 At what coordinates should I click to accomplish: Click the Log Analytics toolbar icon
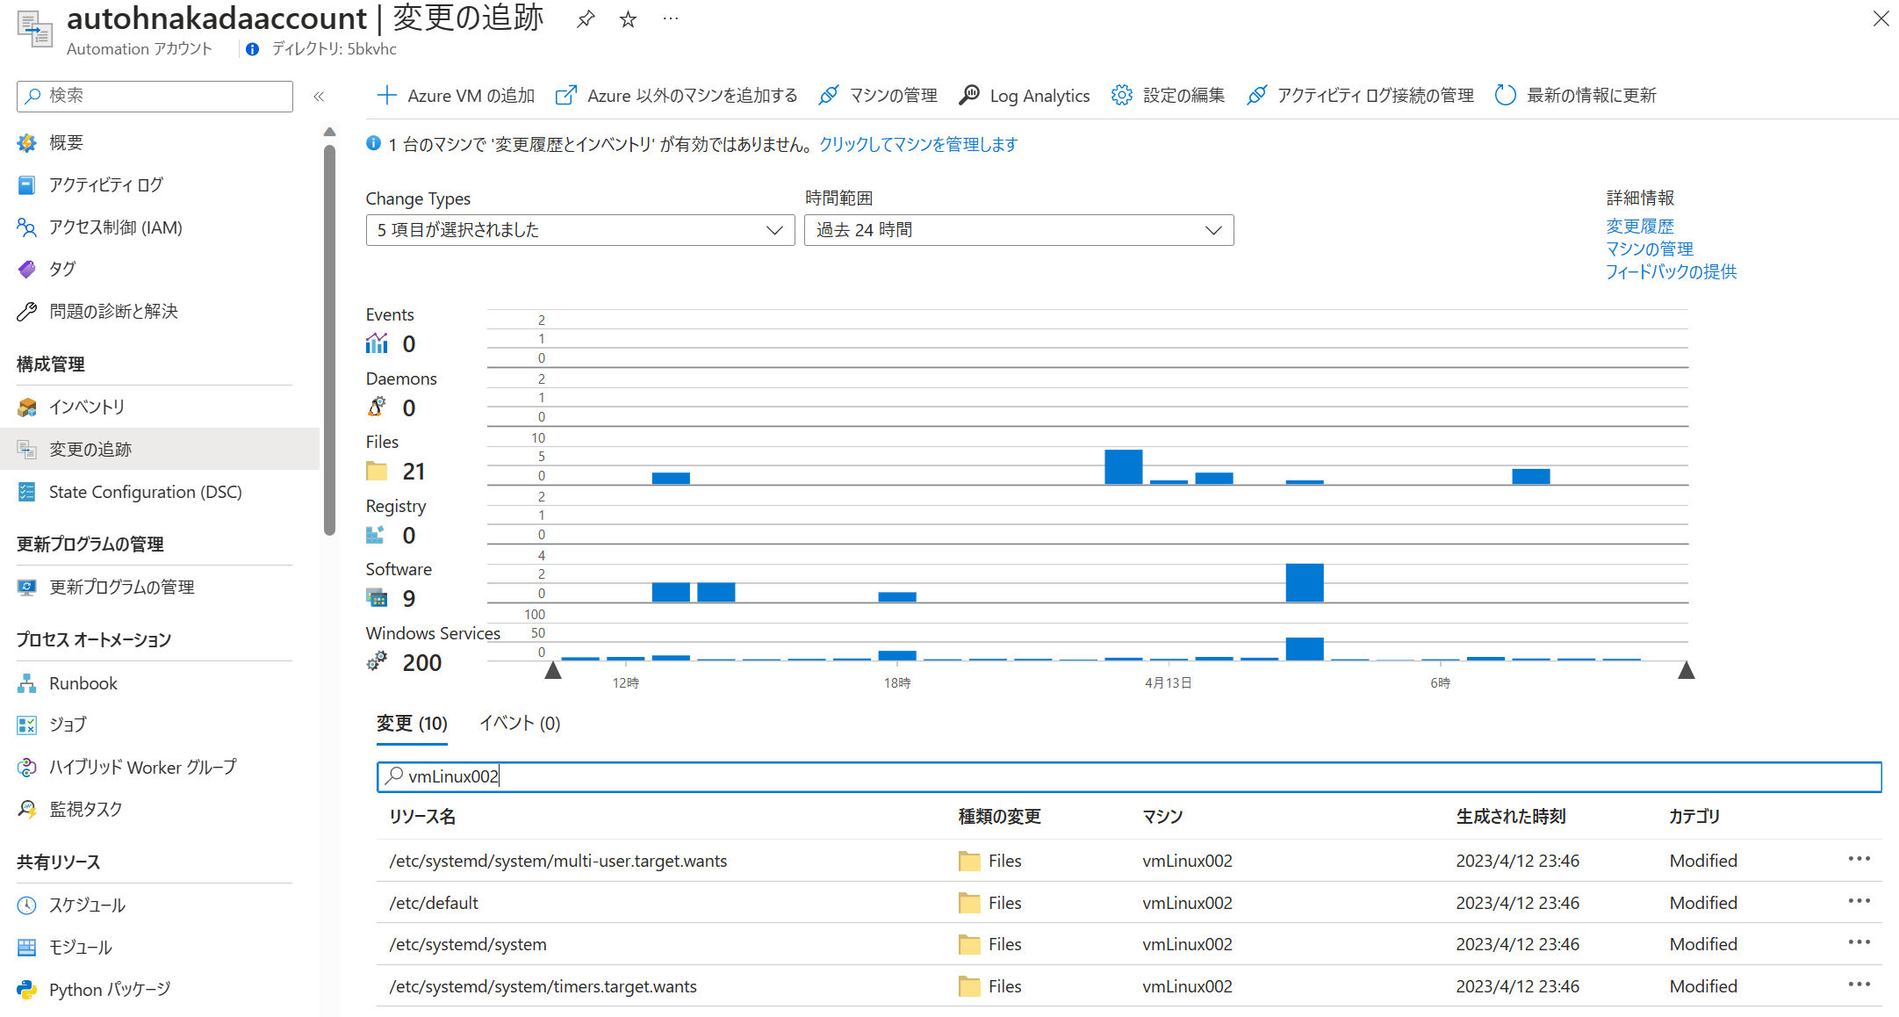tap(969, 95)
